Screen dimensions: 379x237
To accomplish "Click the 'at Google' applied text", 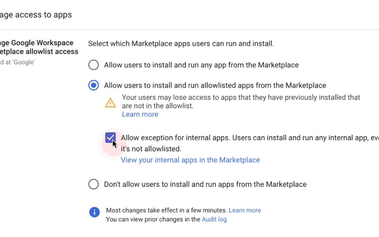I will coord(18,62).
